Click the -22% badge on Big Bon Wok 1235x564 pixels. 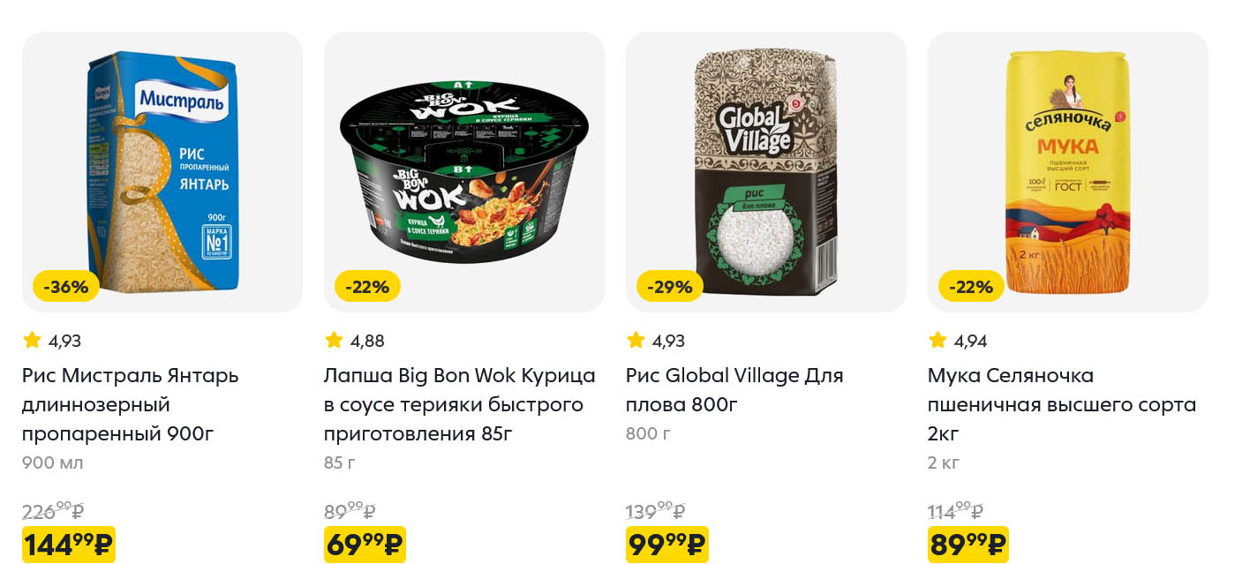point(367,286)
